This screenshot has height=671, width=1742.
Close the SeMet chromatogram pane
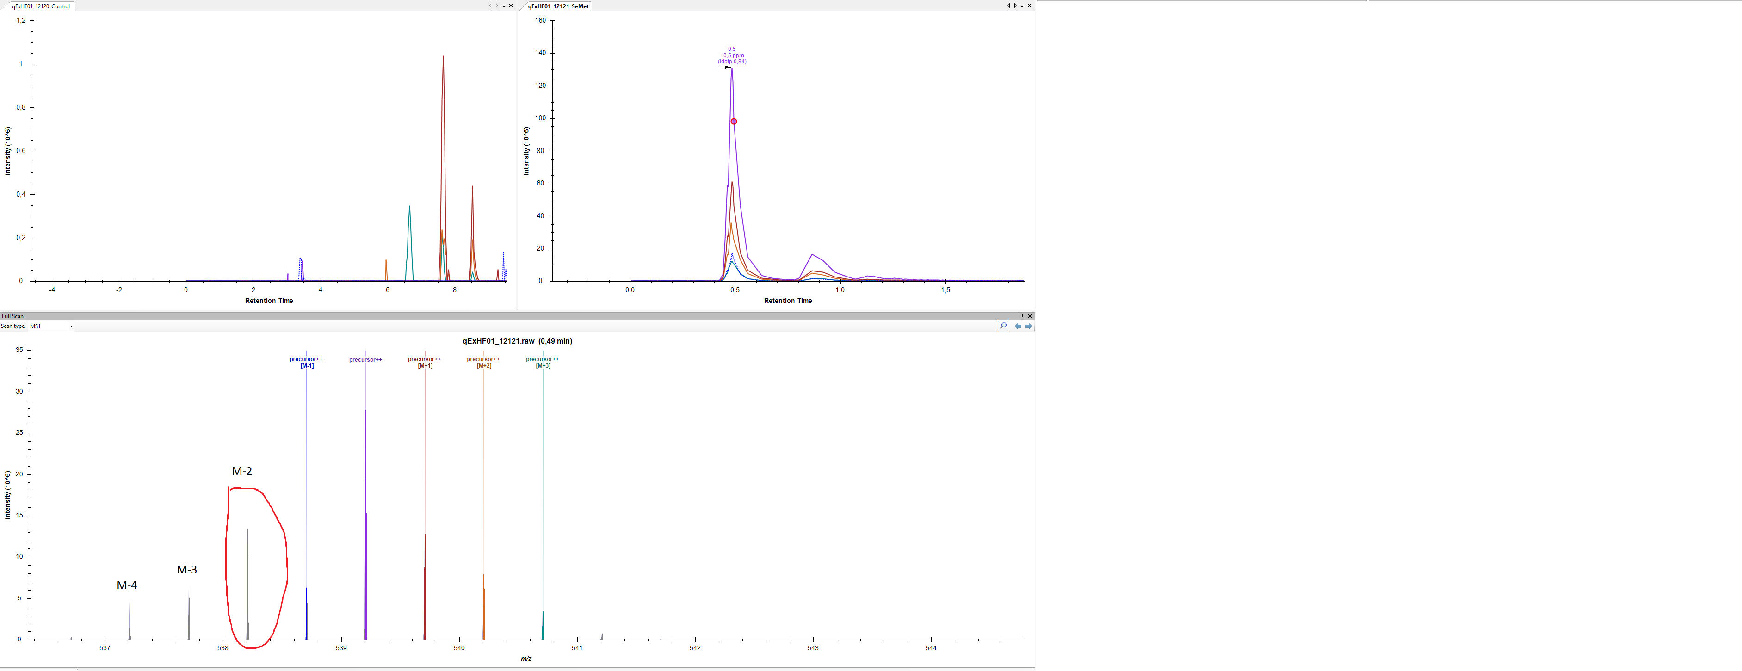pyautogui.click(x=1030, y=6)
